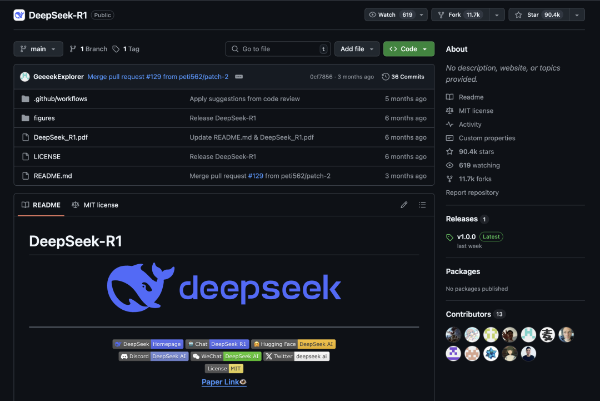The height and width of the screenshot is (401, 600).
Task: Star the DeepSeek-R1 repository
Action: 539,14
